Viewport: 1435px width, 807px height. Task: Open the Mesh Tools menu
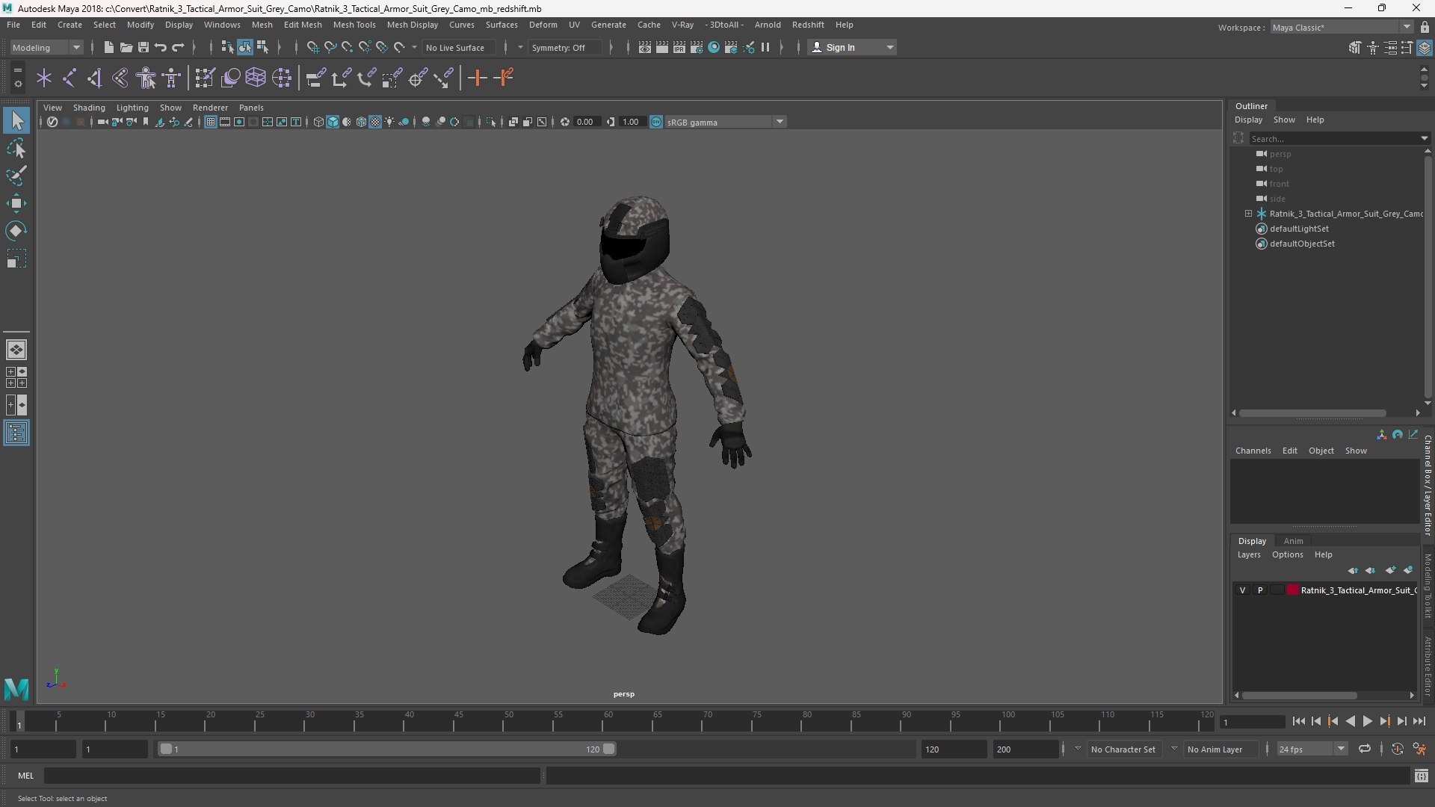coord(354,25)
